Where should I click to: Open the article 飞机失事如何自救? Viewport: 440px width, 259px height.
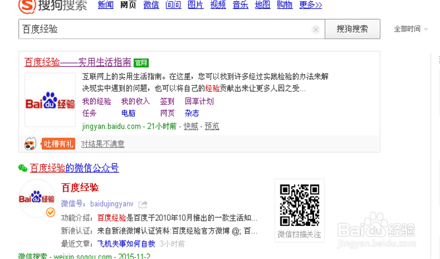(x=126, y=244)
